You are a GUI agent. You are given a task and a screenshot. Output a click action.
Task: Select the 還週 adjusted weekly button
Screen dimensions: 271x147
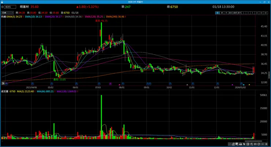[x=235, y=13]
